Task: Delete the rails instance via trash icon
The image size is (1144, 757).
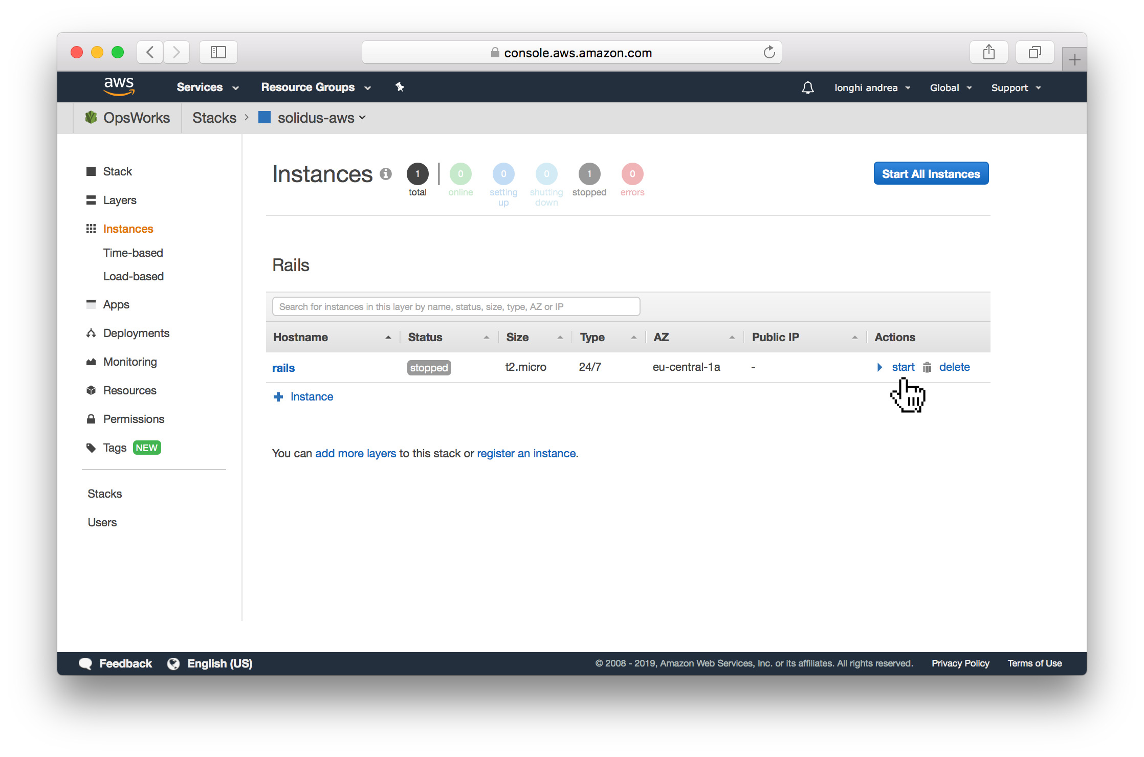Action: [927, 367]
